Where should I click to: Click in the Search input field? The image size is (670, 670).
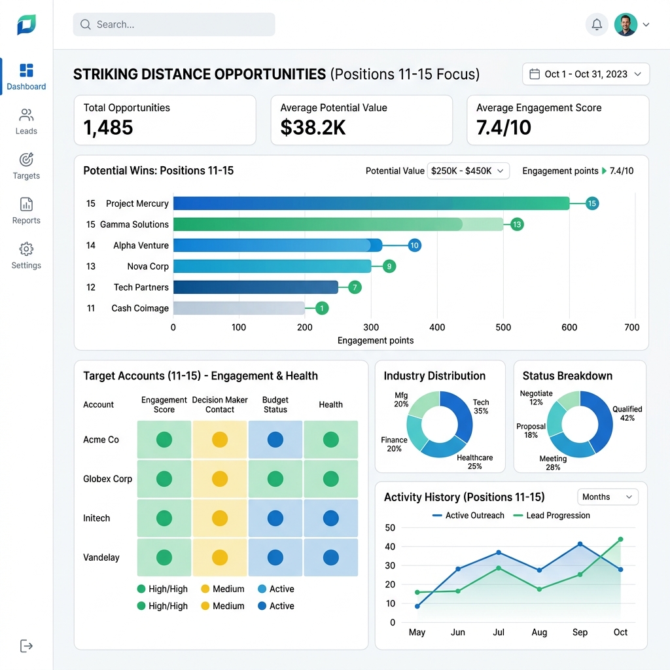pyautogui.click(x=174, y=24)
